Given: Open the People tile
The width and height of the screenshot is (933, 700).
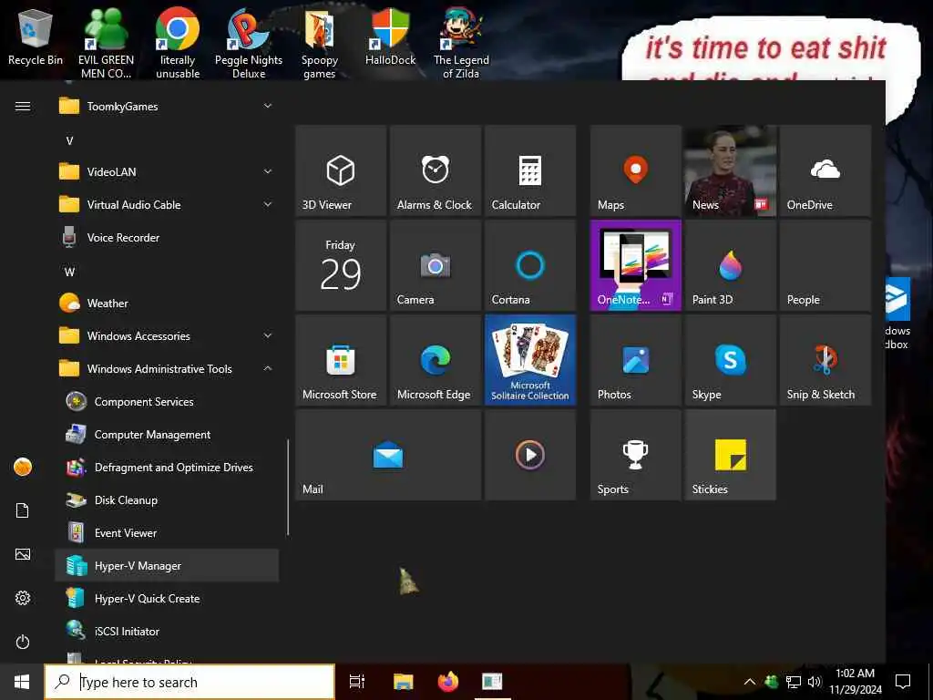Looking at the screenshot, I should pyautogui.click(x=825, y=265).
